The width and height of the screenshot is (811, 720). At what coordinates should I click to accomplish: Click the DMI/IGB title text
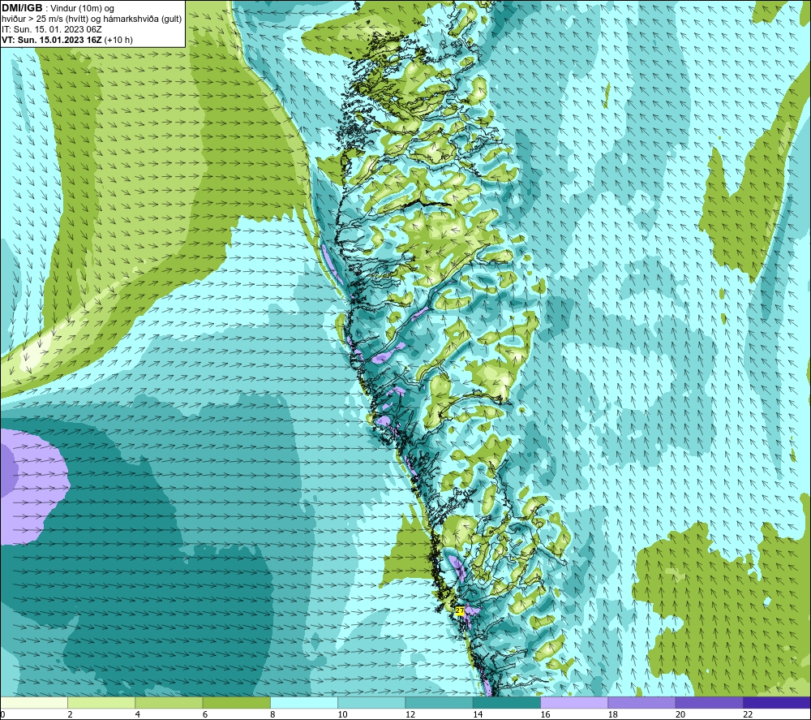[22, 8]
